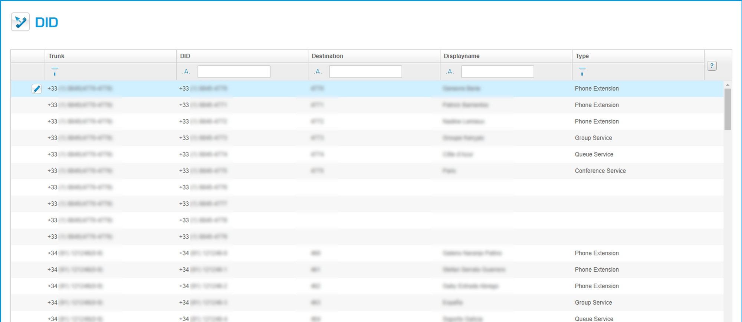This screenshot has height=322, width=742.
Task: Select the +33 Group Service row
Action: [593, 138]
